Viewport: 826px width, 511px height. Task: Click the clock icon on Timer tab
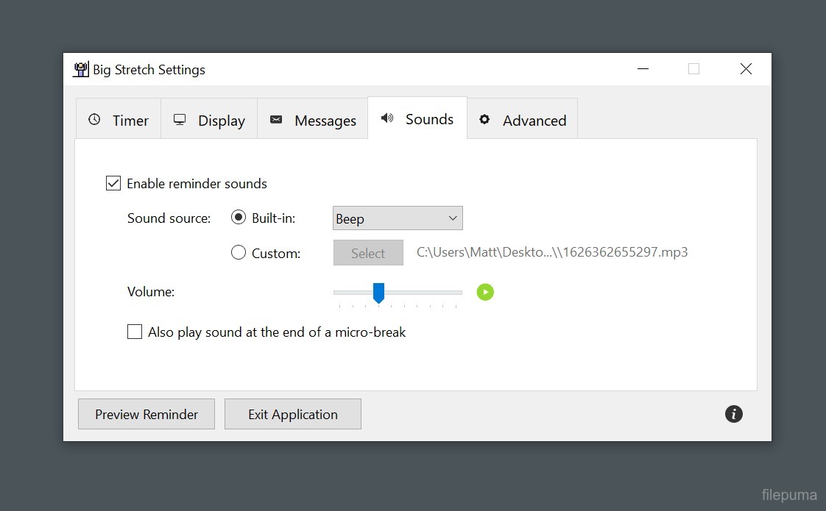coord(94,120)
